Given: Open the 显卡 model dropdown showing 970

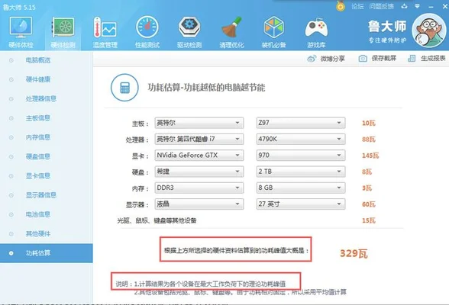Looking at the screenshot, I should click(x=301, y=156).
